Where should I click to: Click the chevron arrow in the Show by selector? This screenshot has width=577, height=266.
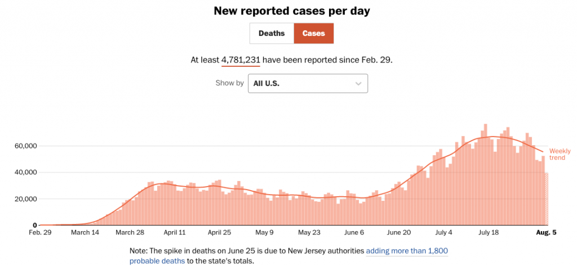click(x=358, y=83)
